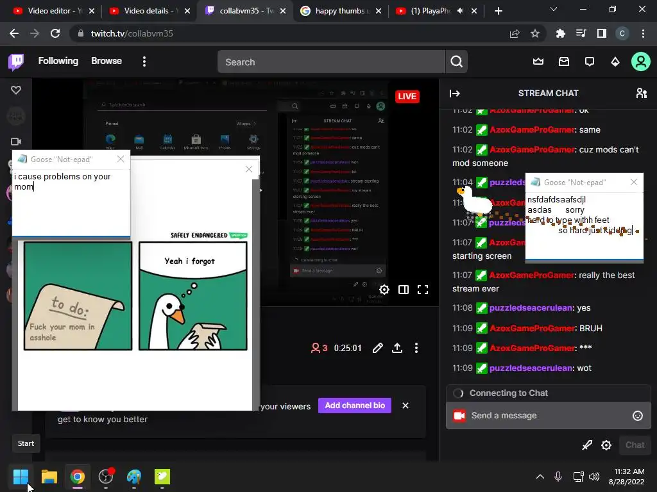Screen dimensions: 657x492
Task: Click puzzledseacerulean in the wot message
Action: tap(531, 368)
